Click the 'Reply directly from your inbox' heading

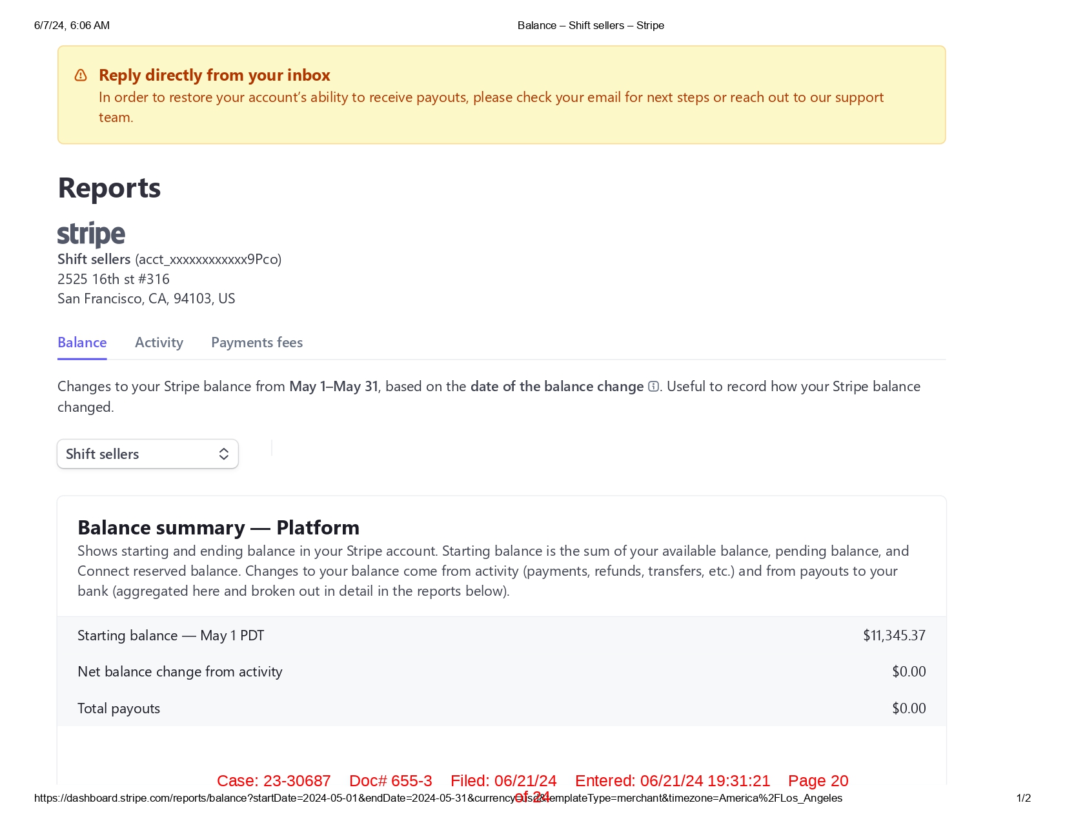214,76
